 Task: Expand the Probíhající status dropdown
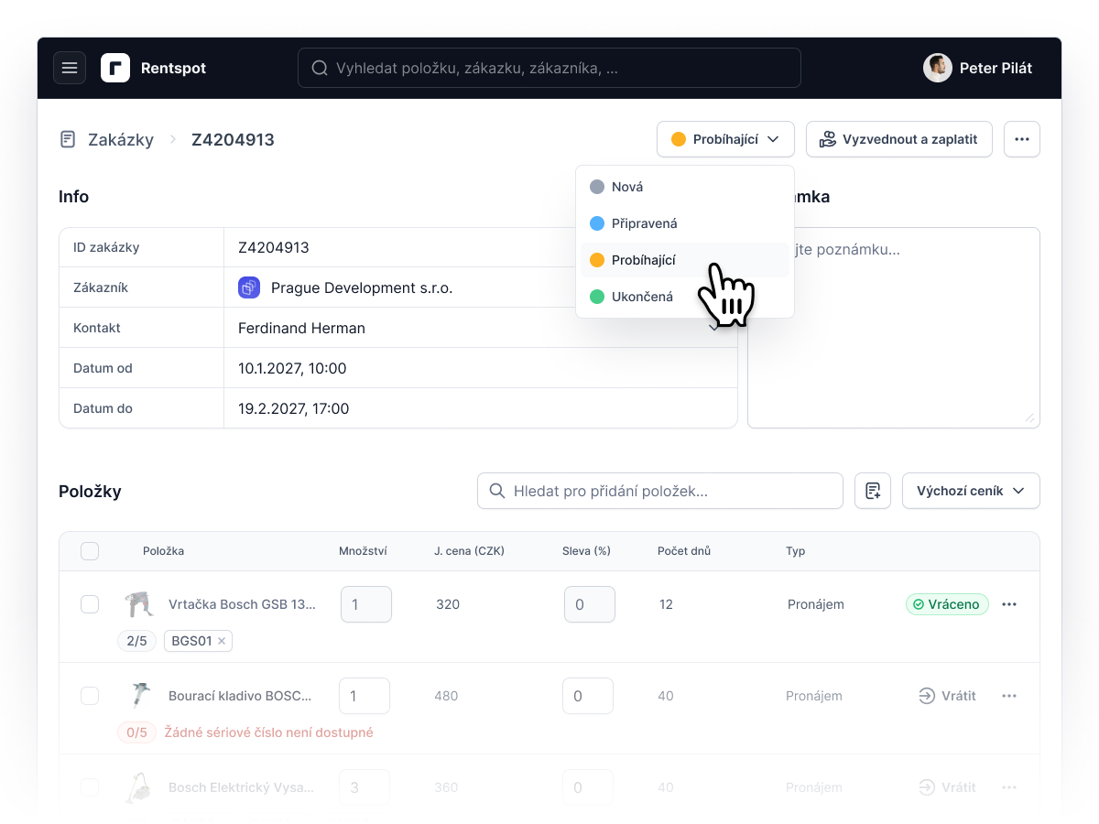click(725, 139)
